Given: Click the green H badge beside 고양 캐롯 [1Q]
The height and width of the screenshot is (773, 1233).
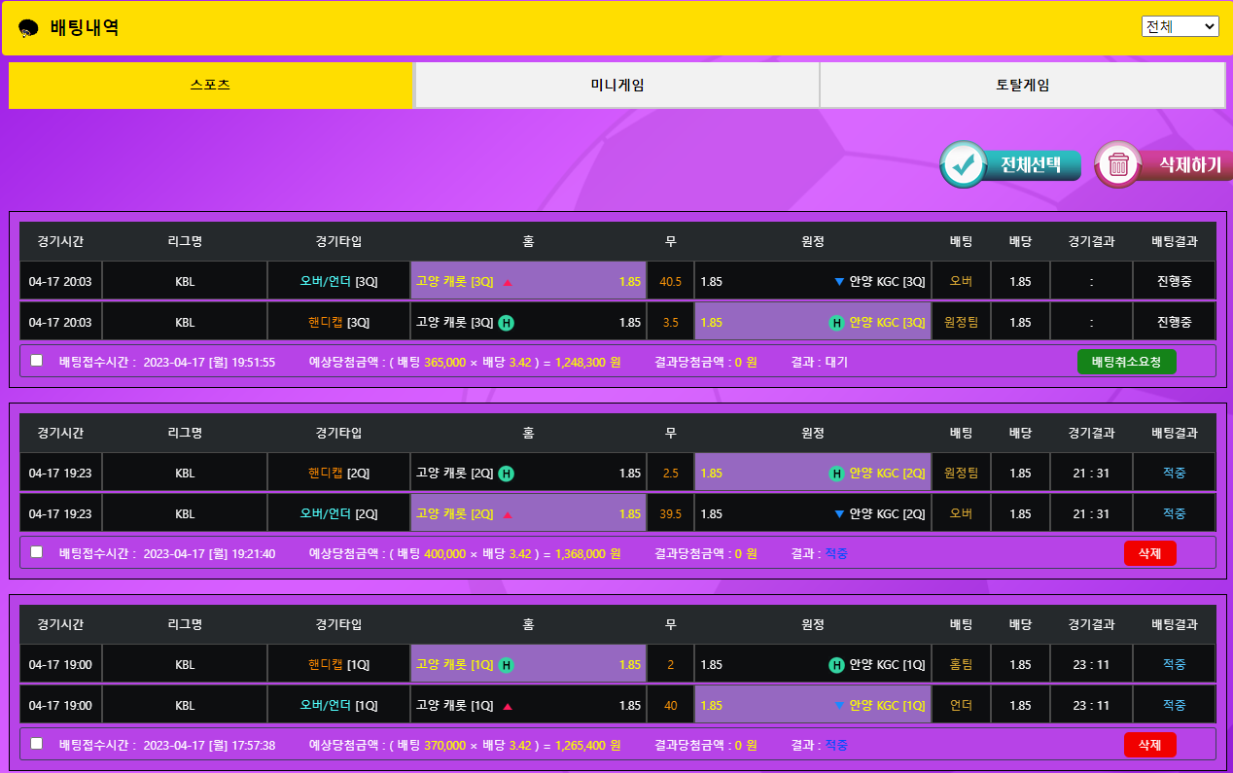Looking at the screenshot, I should point(506,665).
